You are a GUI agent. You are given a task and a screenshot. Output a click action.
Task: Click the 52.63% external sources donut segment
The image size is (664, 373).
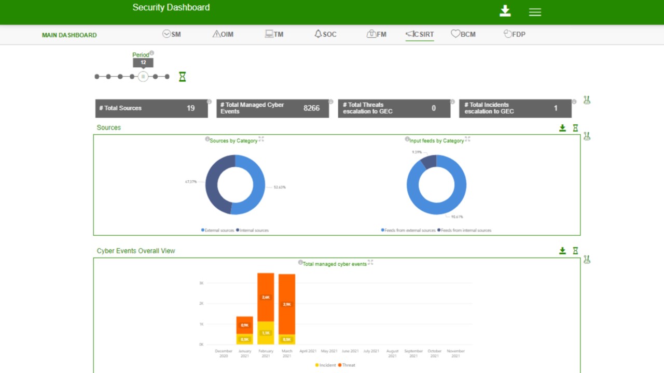point(258,185)
